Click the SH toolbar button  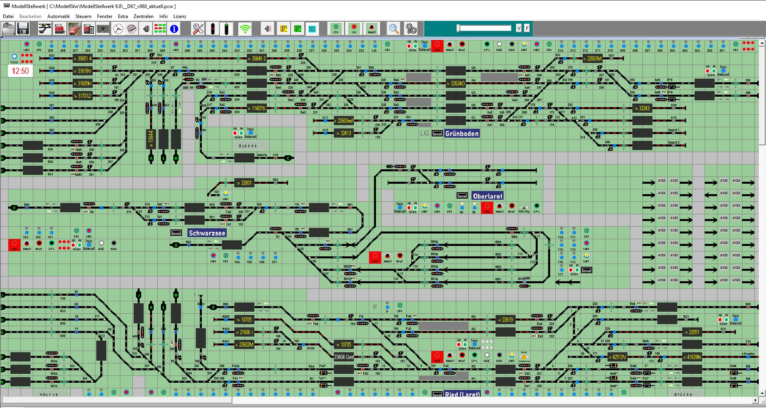coord(354,29)
